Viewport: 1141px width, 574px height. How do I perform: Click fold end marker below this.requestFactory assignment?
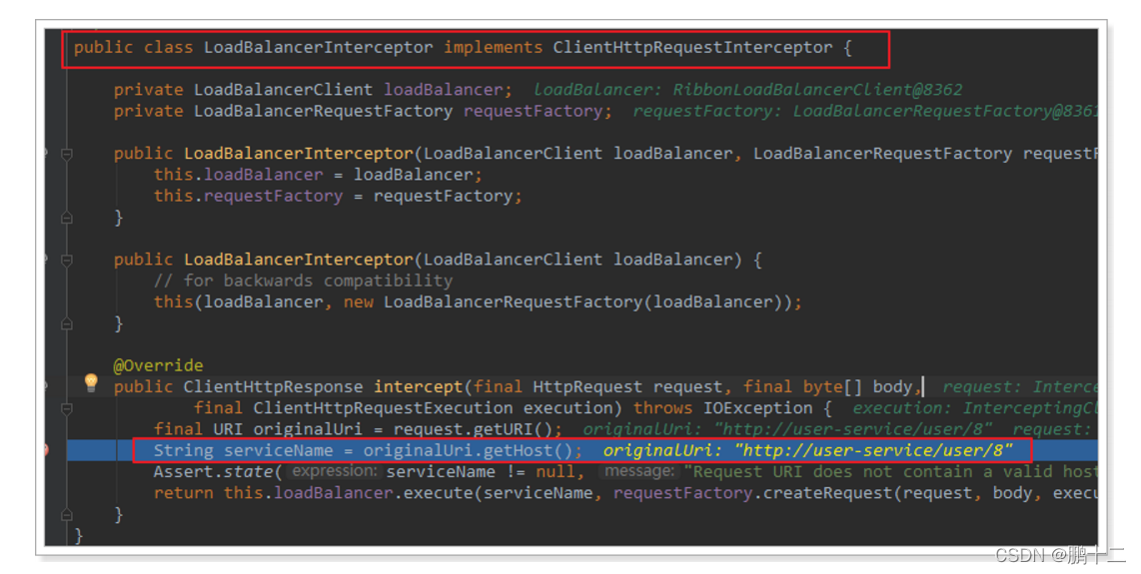[x=66, y=218]
